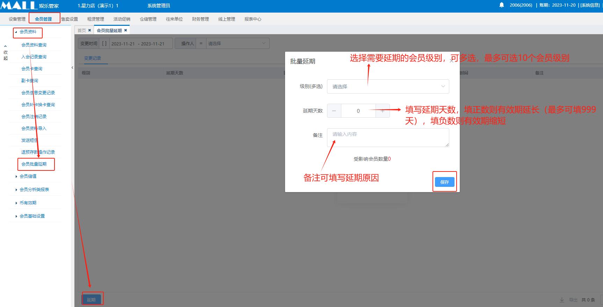Click the export download icon
This screenshot has width=603, height=307.
(x=562, y=300)
